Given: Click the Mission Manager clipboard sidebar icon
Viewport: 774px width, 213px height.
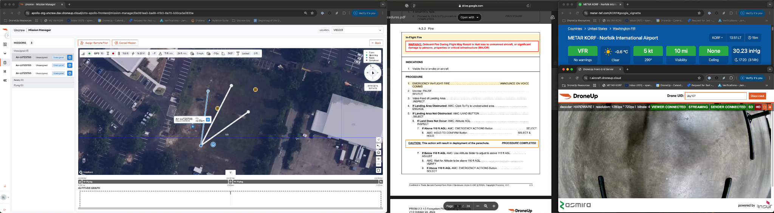Looking at the screenshot, I should (x=5, y=62).
